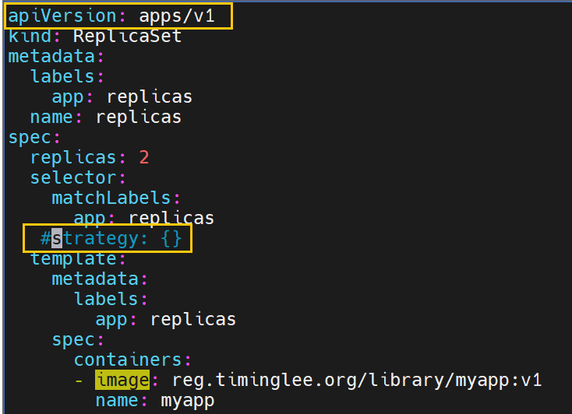
Task: Click the labels key directly under top-level metadata
Action: coord(62,76)
